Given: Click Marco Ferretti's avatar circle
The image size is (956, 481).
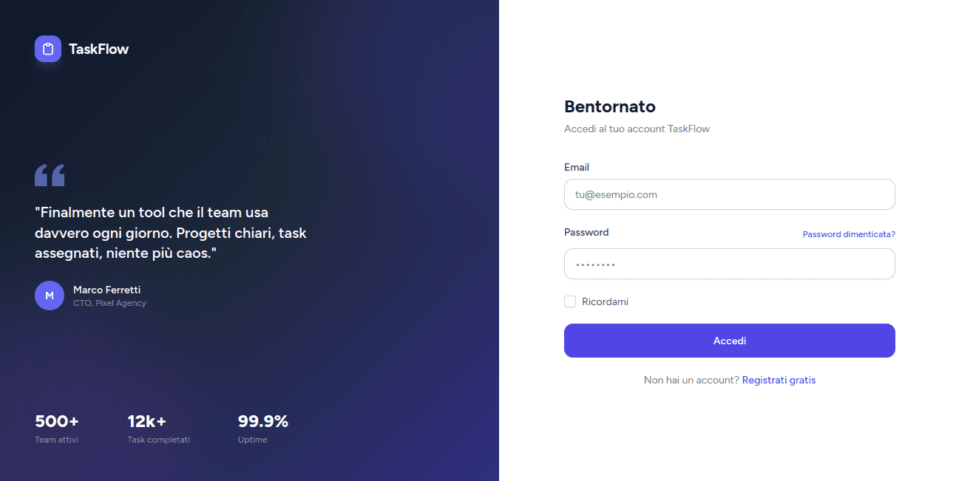Looking at the screenshot, I should click(x=50, y=296).
